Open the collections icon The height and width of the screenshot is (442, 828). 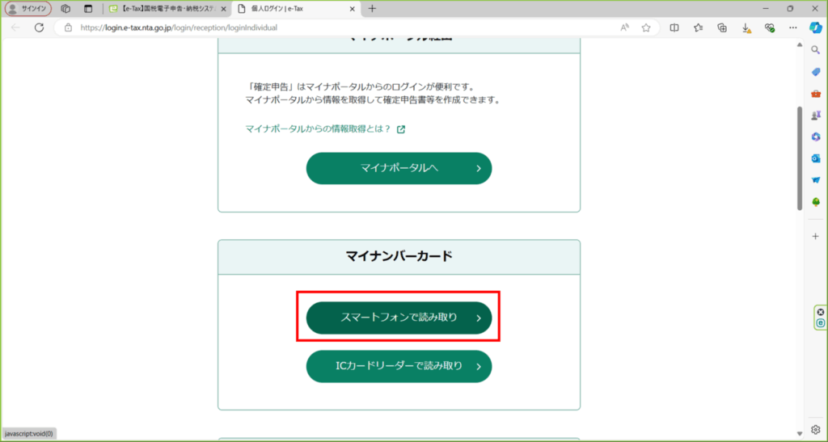(x=722, y=27)
